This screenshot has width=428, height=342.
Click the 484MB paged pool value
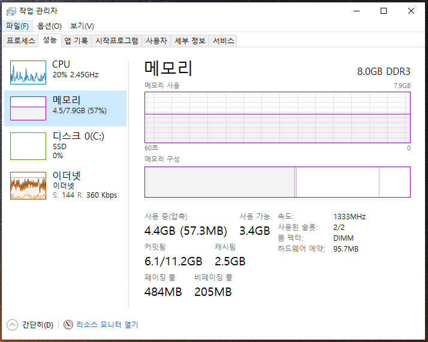coord(163,292)
